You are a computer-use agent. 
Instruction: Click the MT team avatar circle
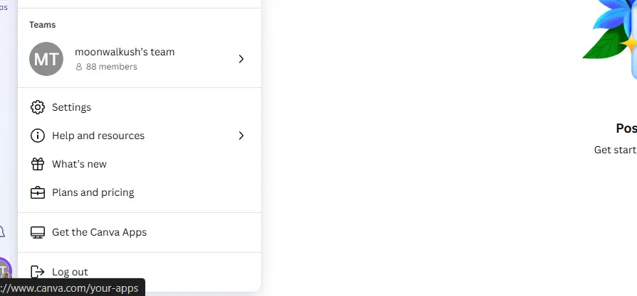[46, 59]
